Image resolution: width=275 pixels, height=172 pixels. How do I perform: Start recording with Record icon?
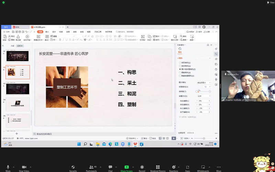click(142, 167)
